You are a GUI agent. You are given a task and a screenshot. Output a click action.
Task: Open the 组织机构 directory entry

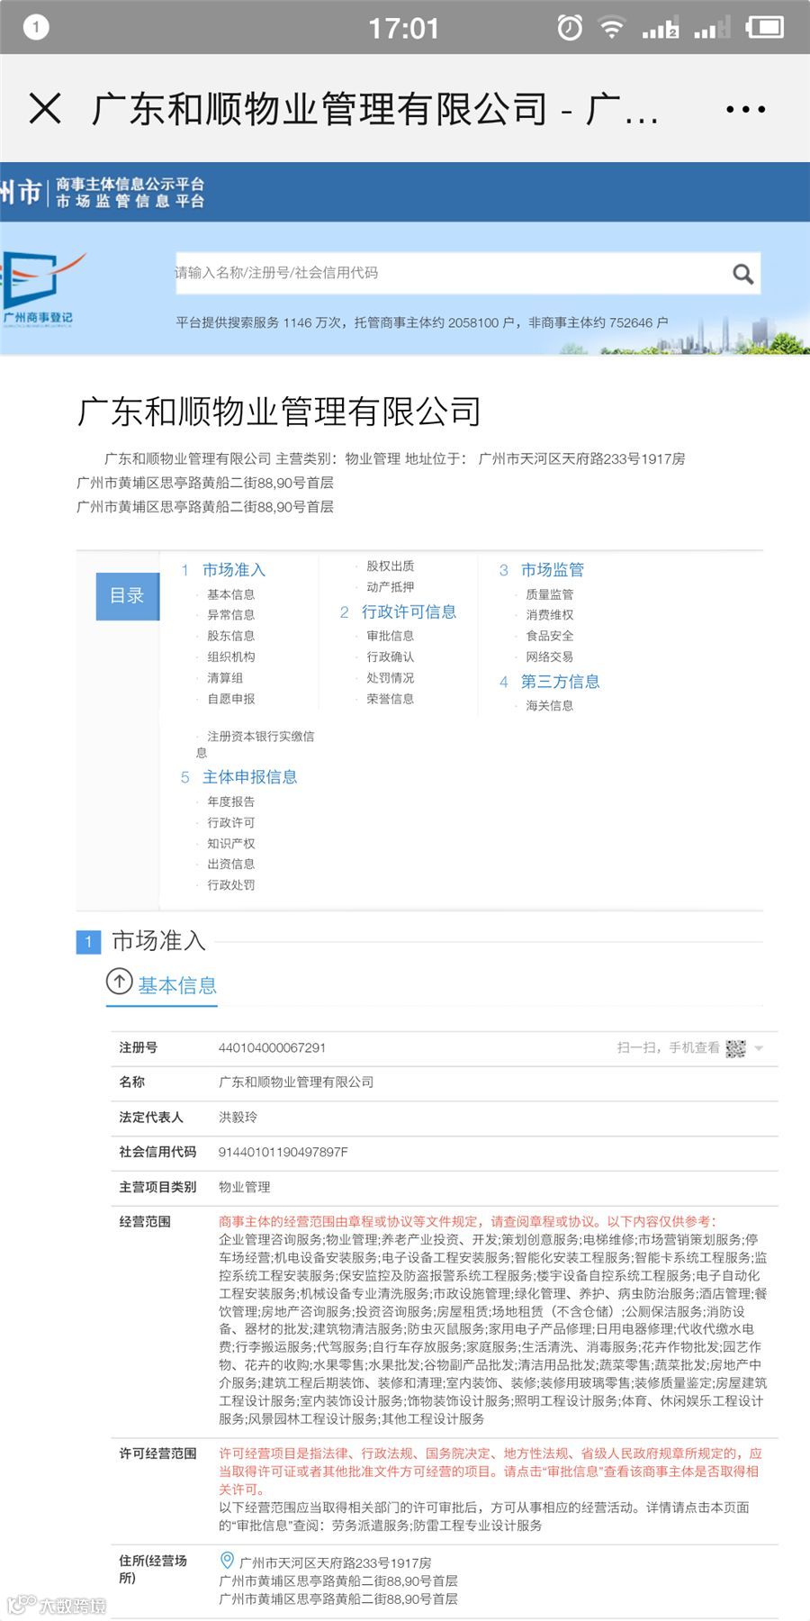[x=231, y=657]
